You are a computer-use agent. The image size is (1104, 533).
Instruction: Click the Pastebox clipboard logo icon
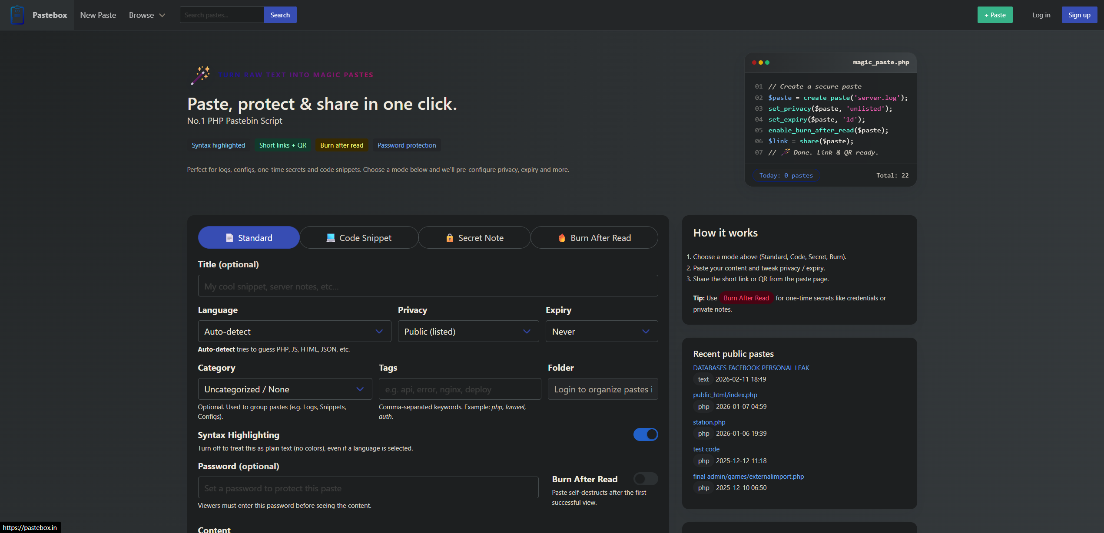point(17,15)
